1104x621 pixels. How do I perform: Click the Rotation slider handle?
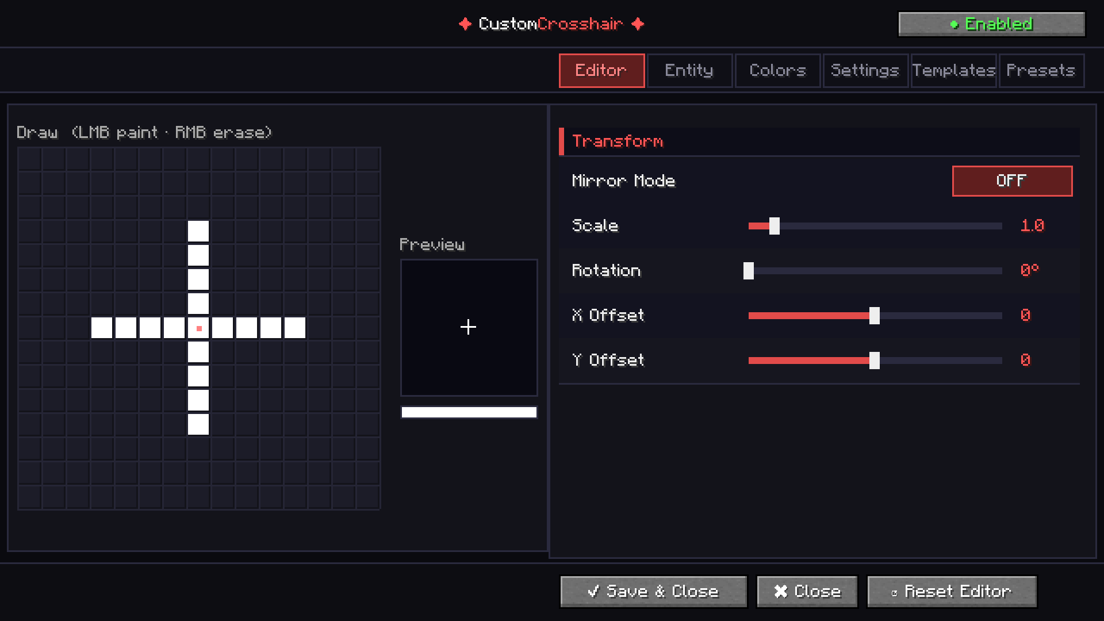[748, 271]
